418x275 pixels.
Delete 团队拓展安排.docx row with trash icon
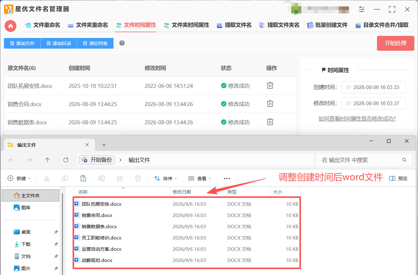coord(270,85)
